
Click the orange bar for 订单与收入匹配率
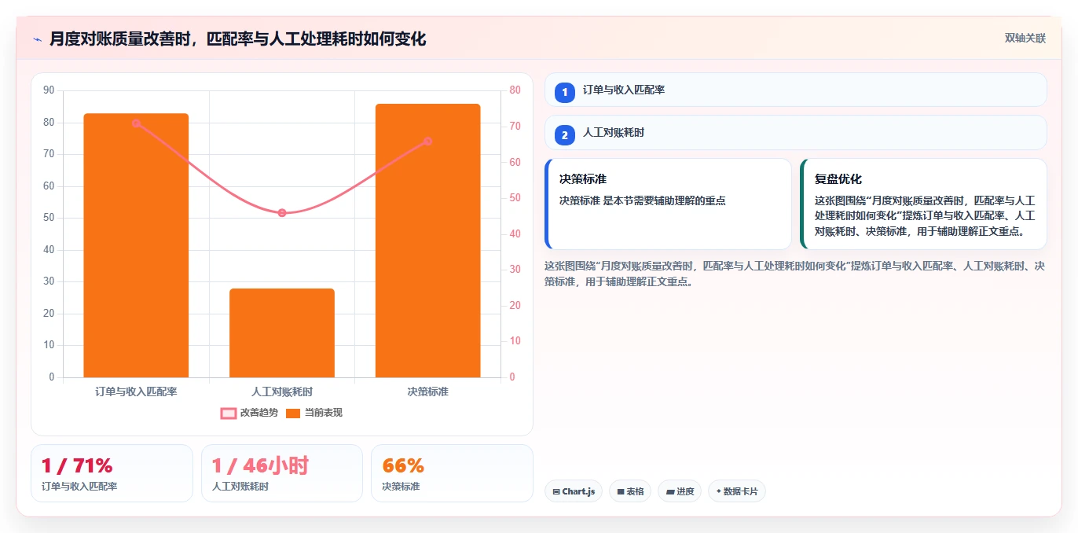136,245
